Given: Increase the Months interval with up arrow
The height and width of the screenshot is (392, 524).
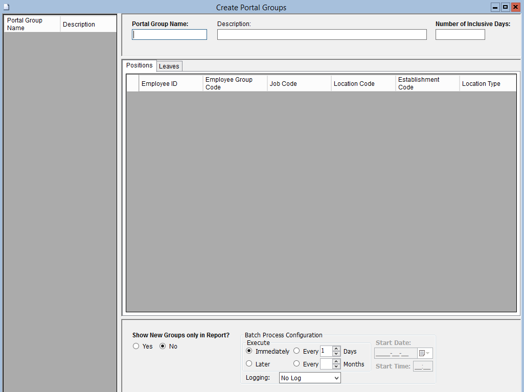Looking at the screenshot, I should coord(336,361).
